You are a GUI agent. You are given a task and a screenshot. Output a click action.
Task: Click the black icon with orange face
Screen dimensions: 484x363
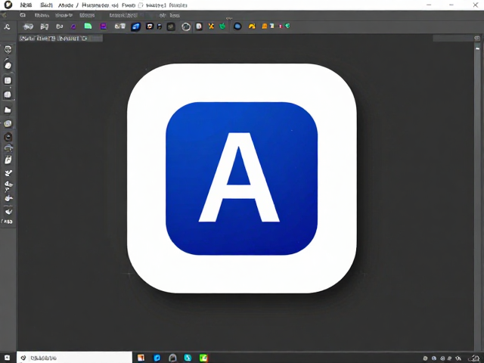(150, 26)
